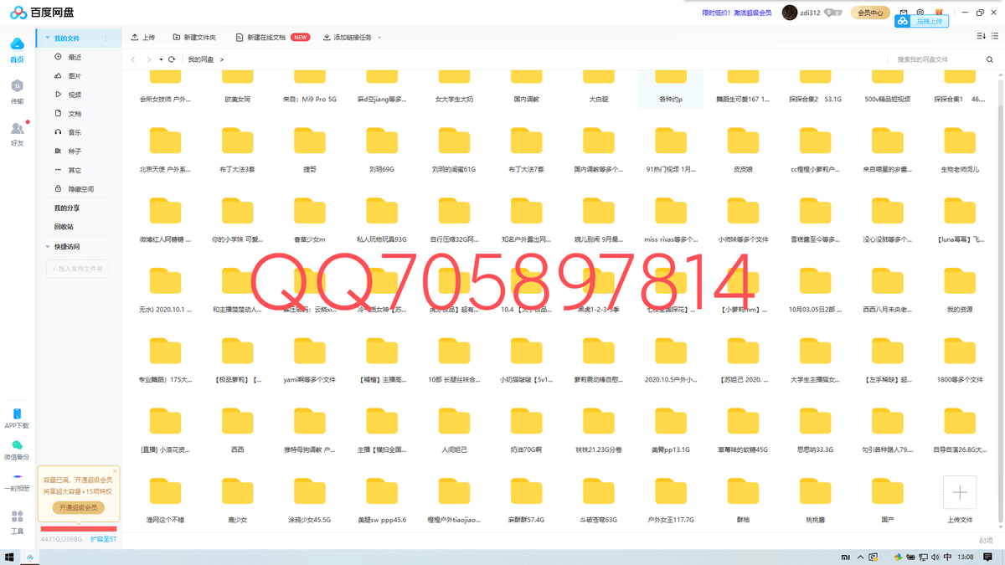Click the gift icon in title bar

tap(939, 12)
